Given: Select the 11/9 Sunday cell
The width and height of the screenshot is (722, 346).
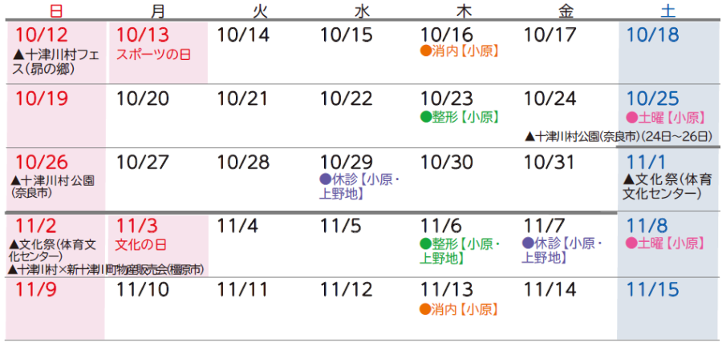Looking at the screenshot, I should pos(55,308).
